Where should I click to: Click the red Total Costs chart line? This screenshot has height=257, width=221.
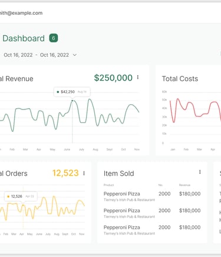(195, 111)
